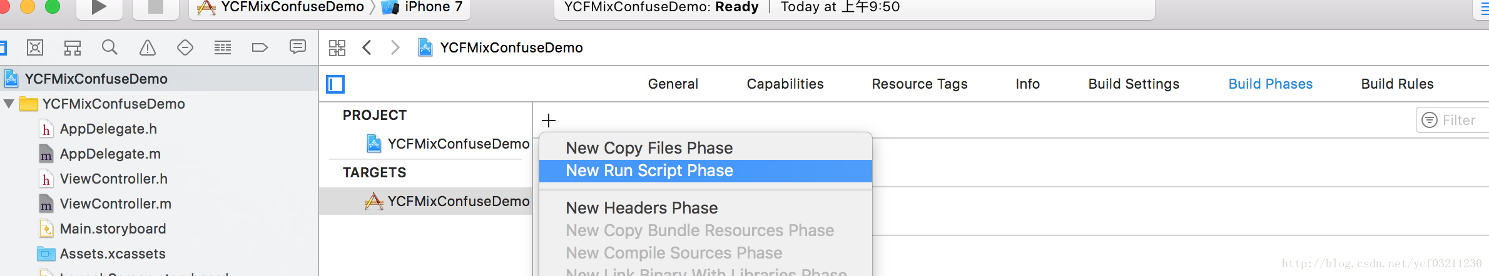Open the symbol navigator icon

(73, 47)
